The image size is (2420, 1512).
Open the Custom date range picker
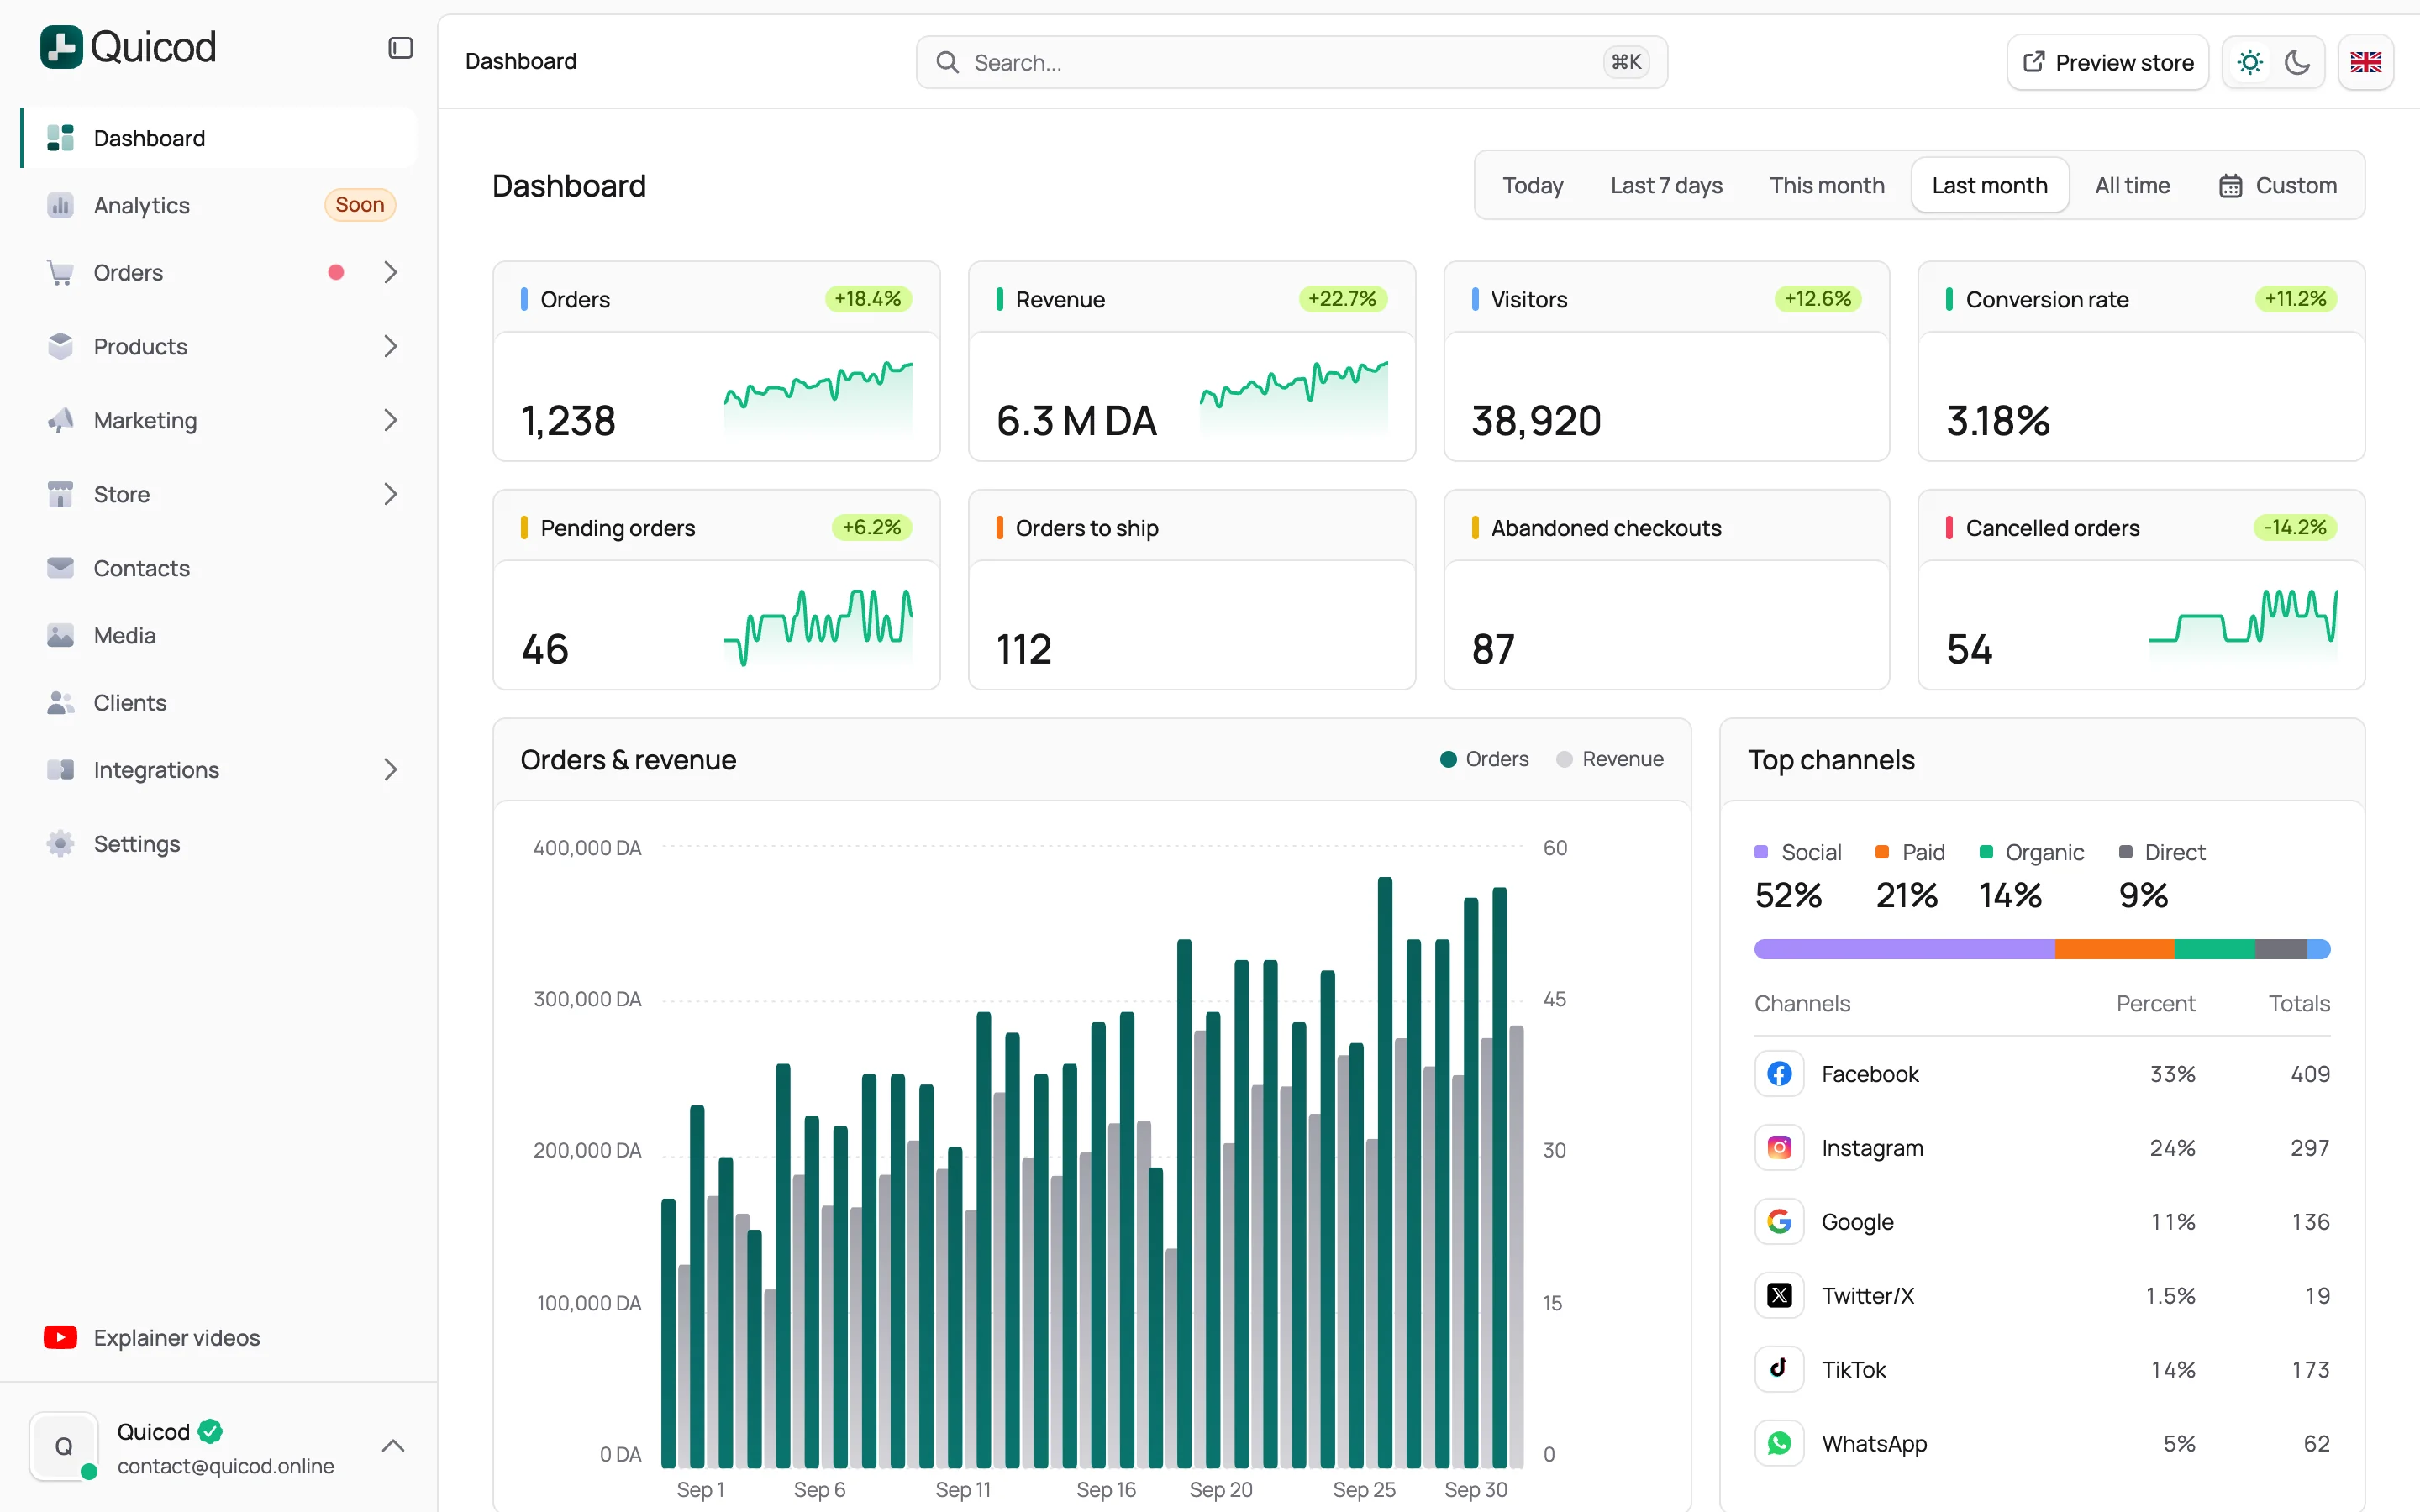[2277, 185]
